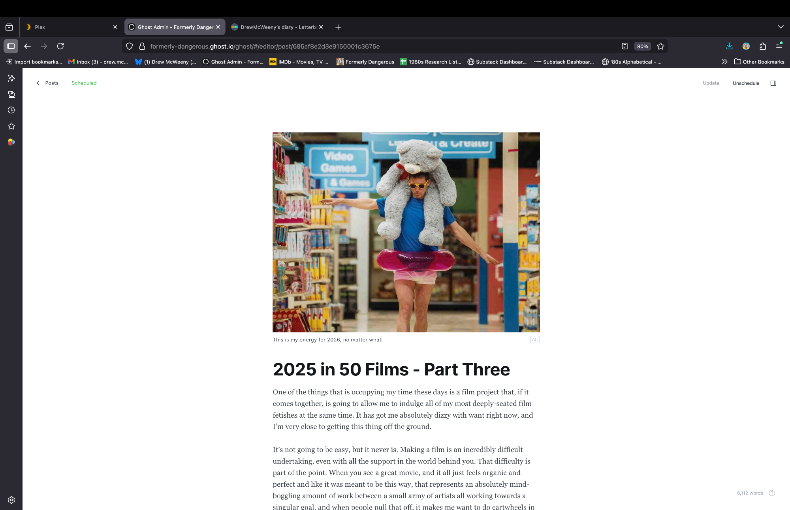Image resolution: width=790 pixels, height=510 pixels.
Task: Open the sidebar history clock icon
Action: point(11,110)
